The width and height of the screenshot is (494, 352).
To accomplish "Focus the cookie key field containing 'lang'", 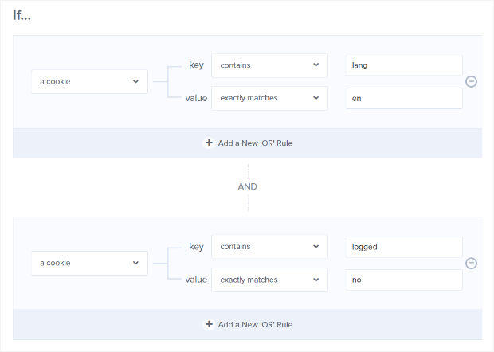I will tap(404, 65).
